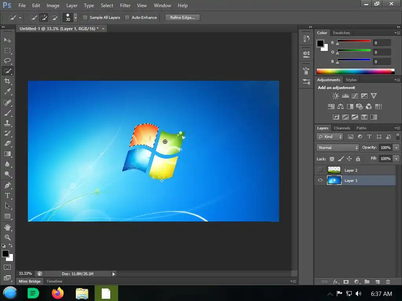Open the Normal blend mode dropdown
This screenshot has width=402, height=301.
pyautogui.click(x=338, y=148)
